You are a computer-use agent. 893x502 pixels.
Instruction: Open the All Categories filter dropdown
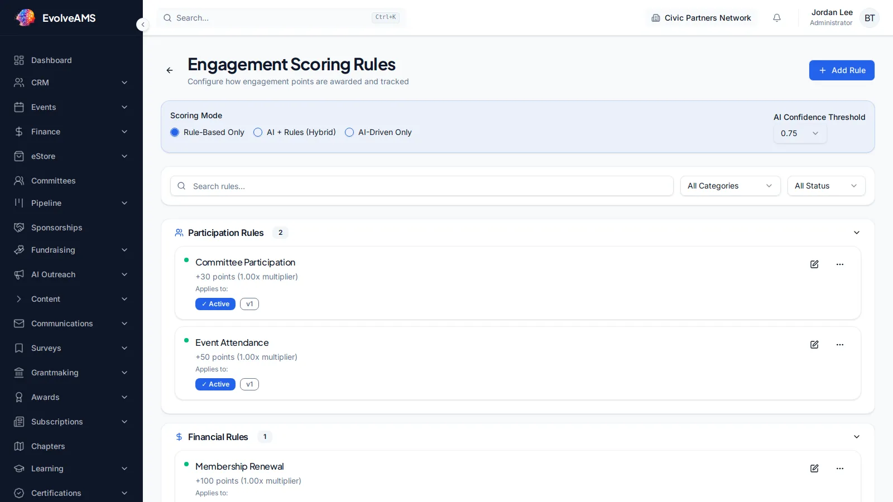coord(730,186)
